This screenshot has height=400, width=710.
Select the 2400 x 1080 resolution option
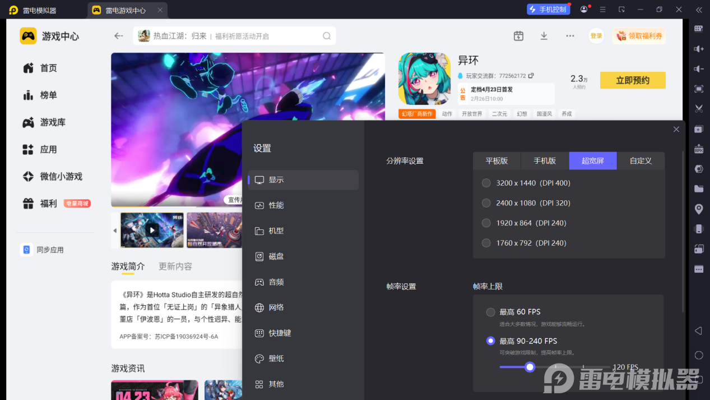point(486,203)
